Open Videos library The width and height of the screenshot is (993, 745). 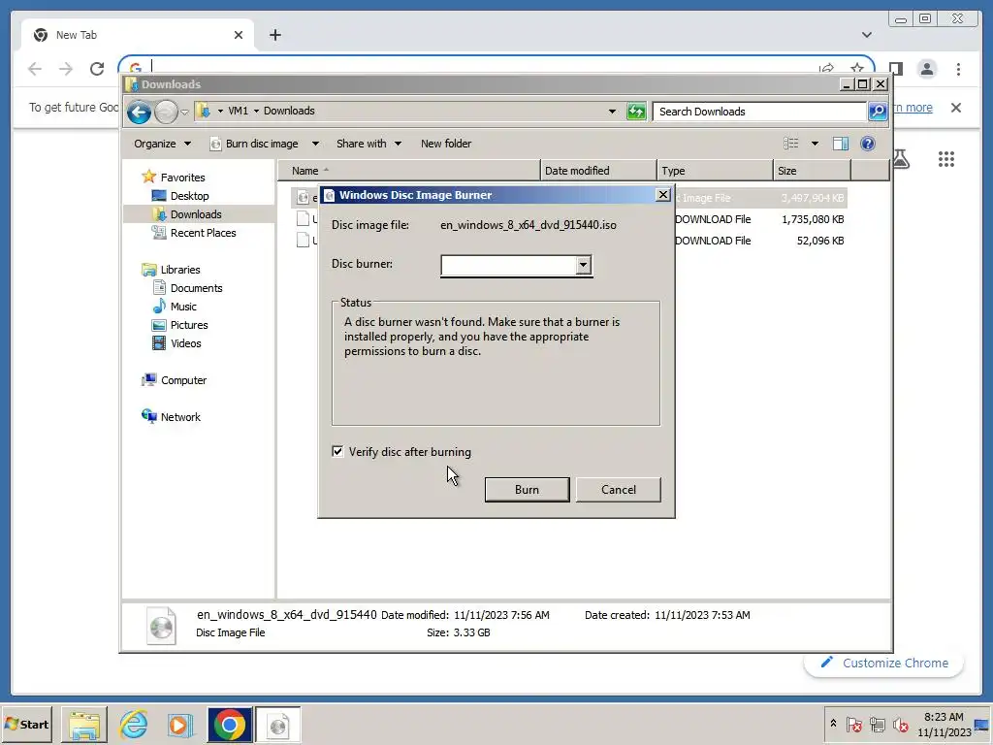pos(185,342)
